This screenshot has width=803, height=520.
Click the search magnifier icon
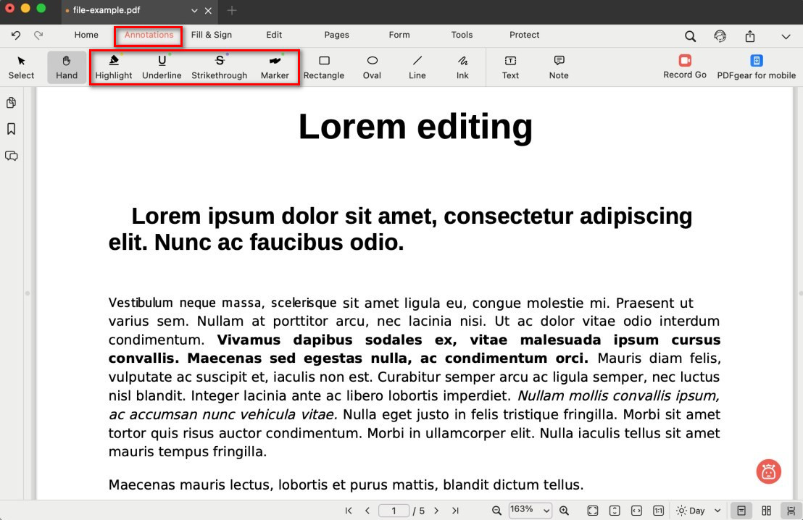click(x=690, y=36)
